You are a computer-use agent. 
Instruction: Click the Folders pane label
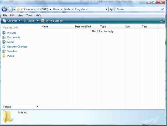pyautogui.click(x=7, y=107)
